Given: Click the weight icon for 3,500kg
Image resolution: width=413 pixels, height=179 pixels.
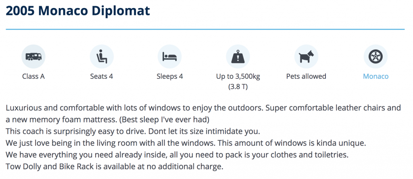Looking at the screenshot, I should pyautogui.click(x=238, y=57).
